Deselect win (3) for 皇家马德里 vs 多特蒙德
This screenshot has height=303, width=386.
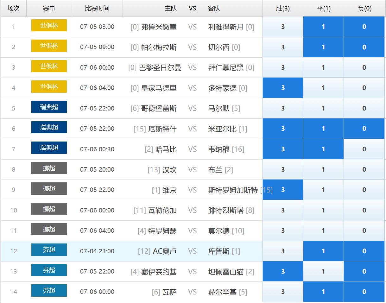pos(283,88)
